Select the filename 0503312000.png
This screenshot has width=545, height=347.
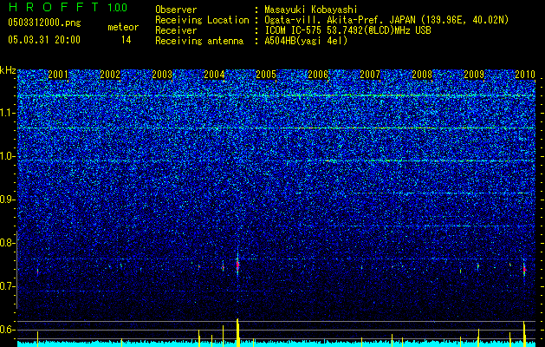point(44,23)
